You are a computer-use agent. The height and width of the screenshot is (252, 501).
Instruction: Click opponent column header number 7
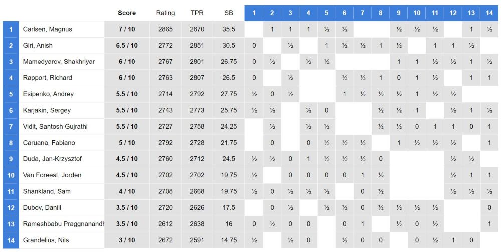[x=362, y=13]
